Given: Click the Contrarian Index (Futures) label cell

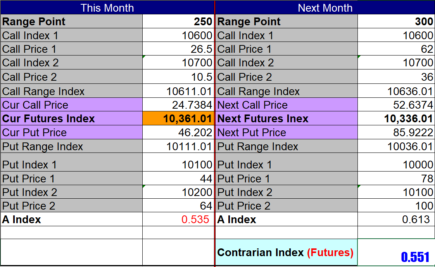Looking at the screenshot, I should click(x=286, y=253).
